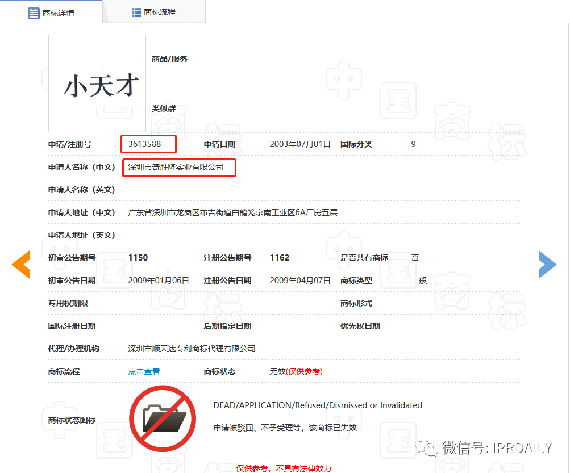Image resolution: width=570 pixels, height=473 pixels.
Task: Select agency name 深圳市顺天达专利商标代理有限公司
Action: point(192,349)
